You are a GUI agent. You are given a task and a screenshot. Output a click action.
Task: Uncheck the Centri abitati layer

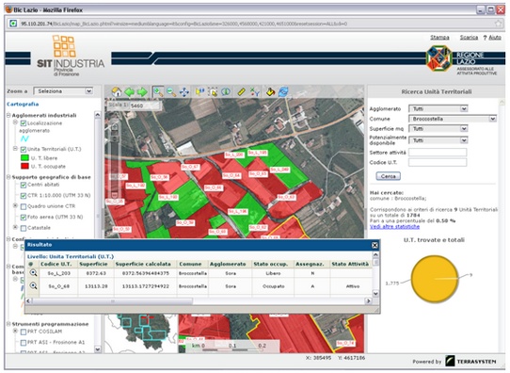coord(24,185)
